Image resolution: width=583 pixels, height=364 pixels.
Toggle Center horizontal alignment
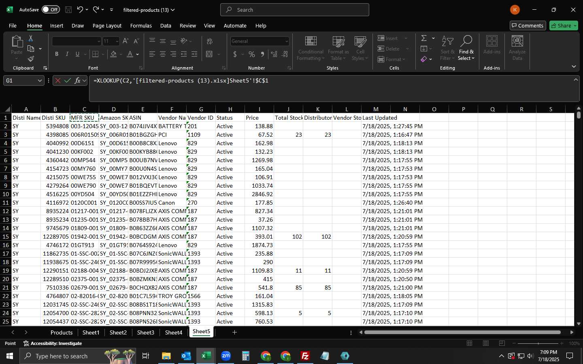163,54
